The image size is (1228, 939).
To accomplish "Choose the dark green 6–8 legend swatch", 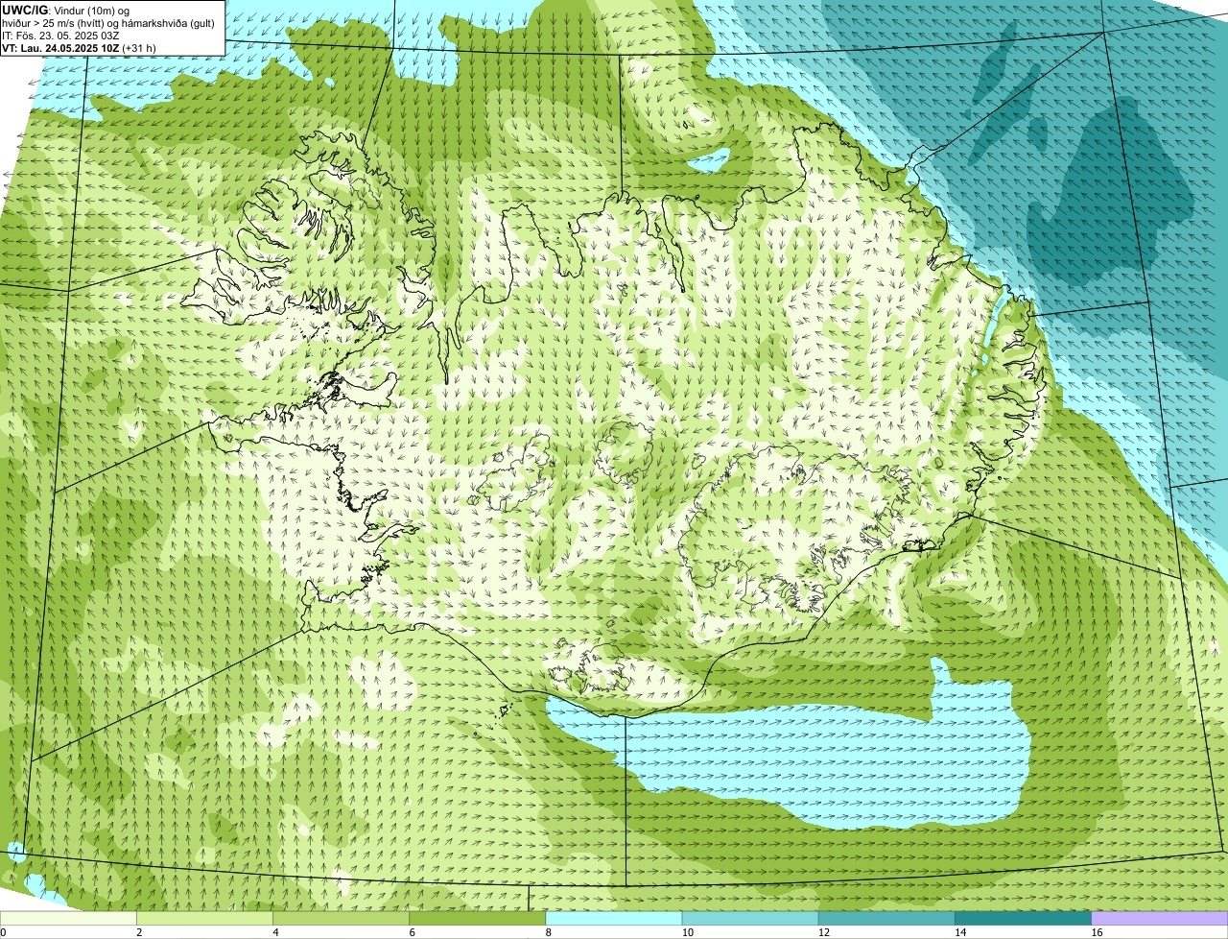I will (478, 919).
